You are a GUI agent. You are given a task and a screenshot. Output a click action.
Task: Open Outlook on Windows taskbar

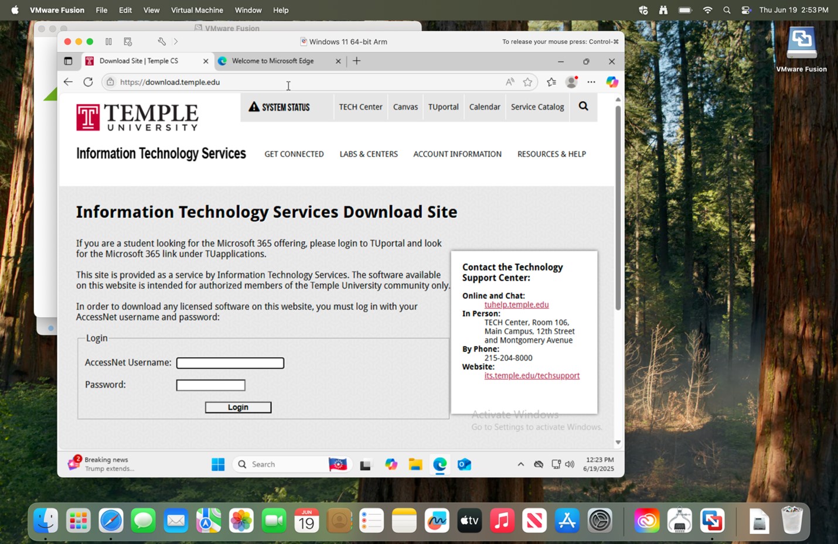[x=464, y=464]
